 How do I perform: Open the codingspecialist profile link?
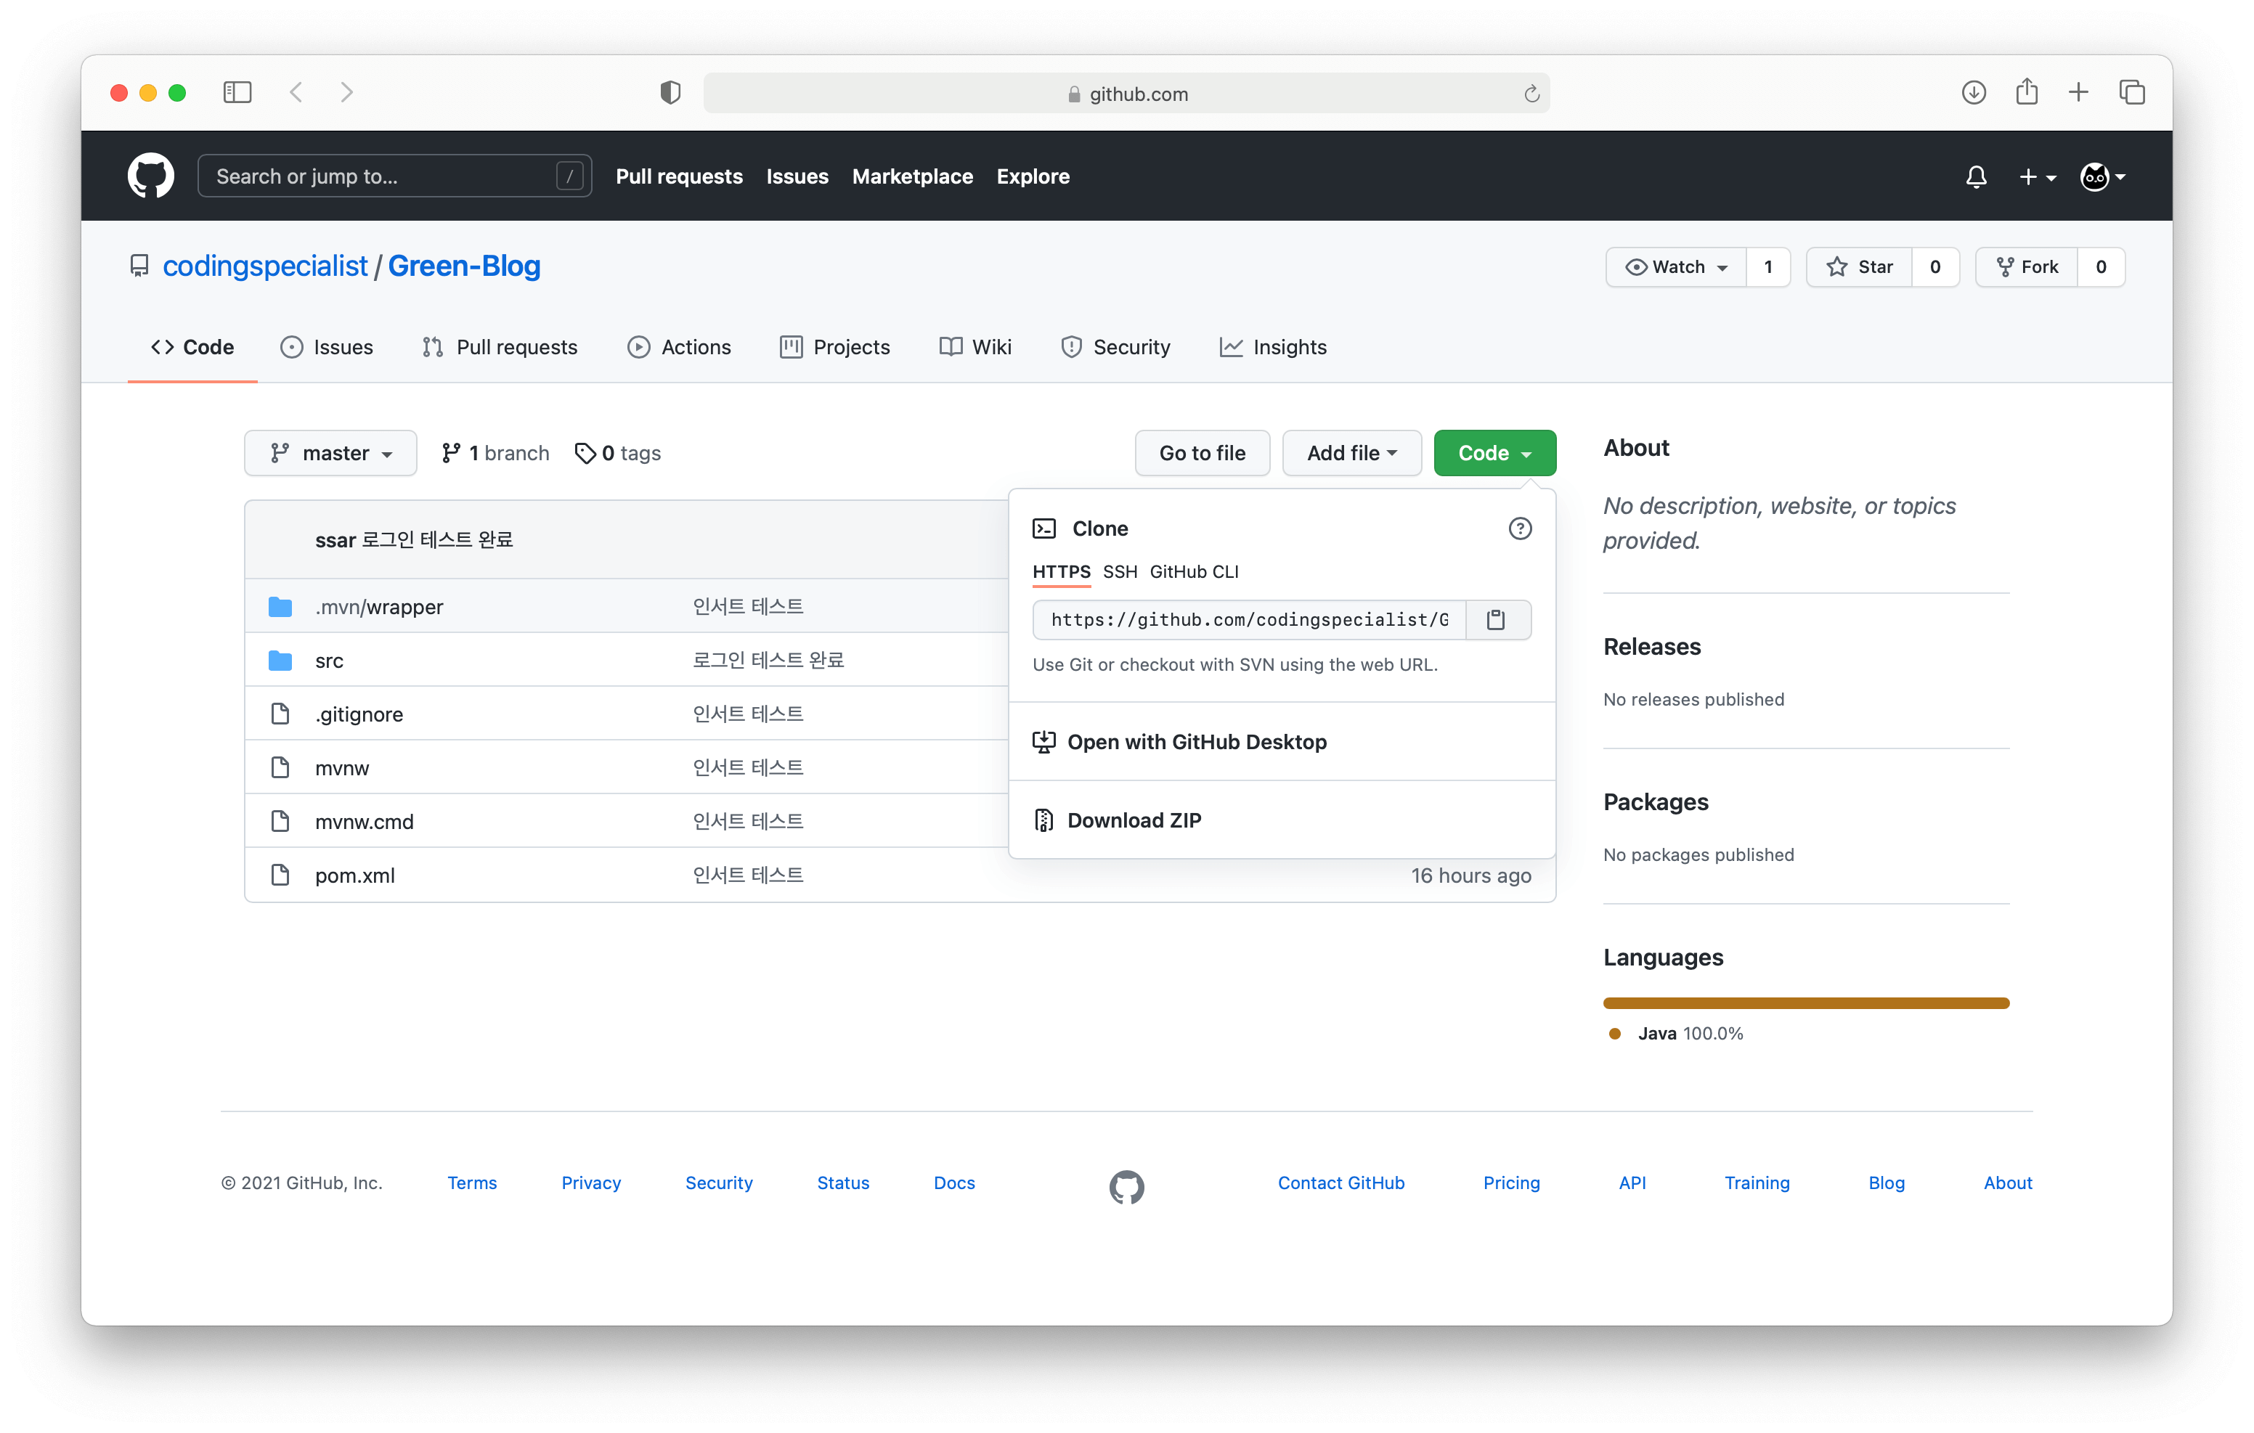265,266
